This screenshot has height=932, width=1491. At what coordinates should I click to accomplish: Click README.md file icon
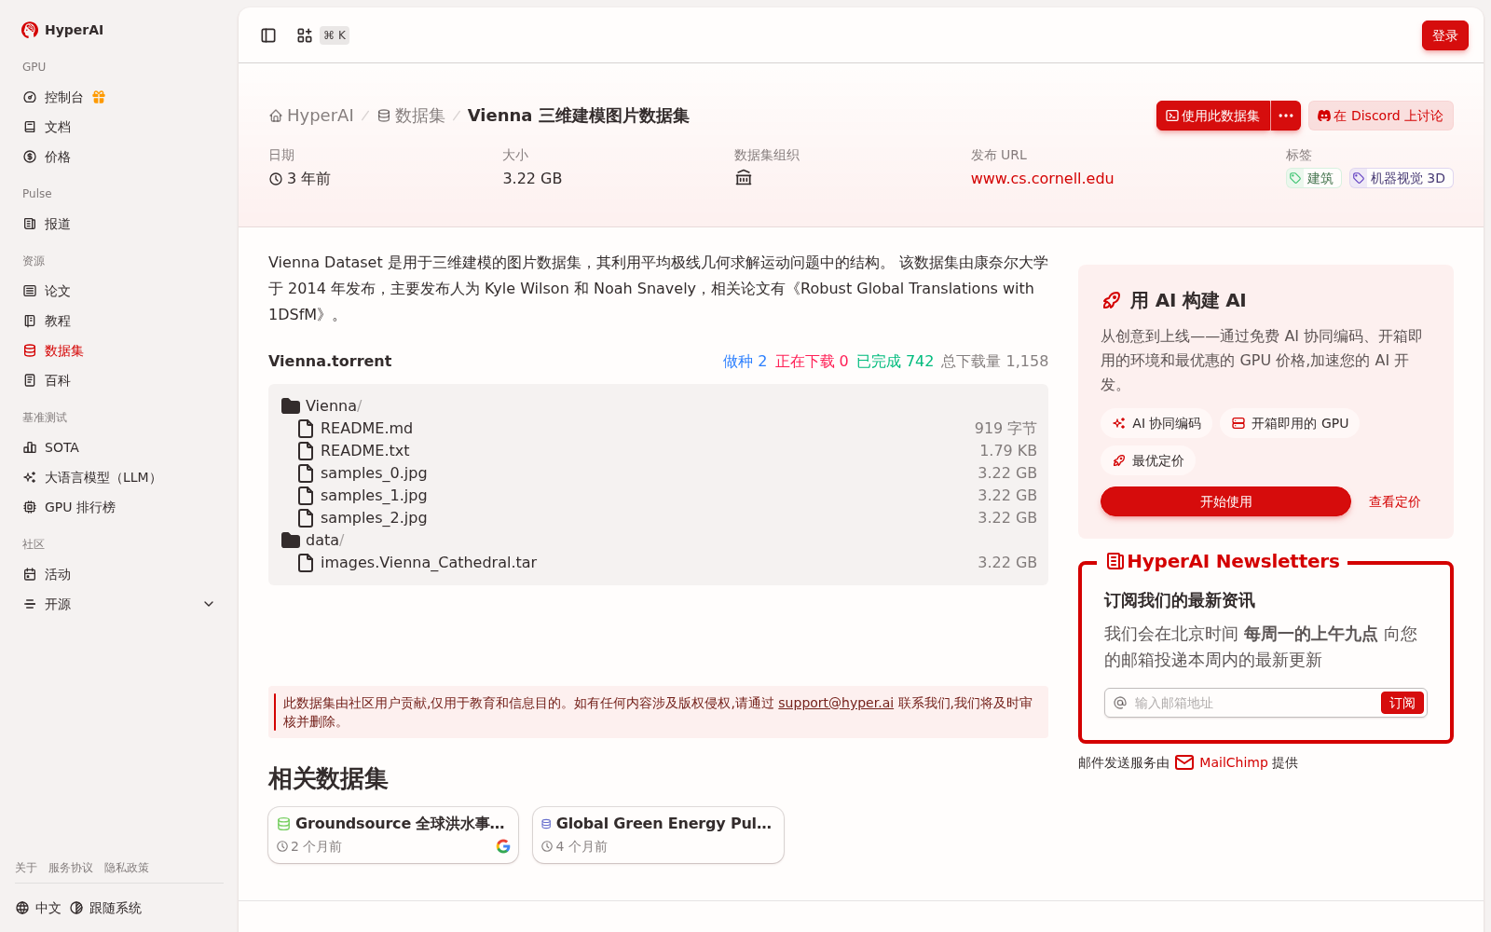click(x=305, y=429)
